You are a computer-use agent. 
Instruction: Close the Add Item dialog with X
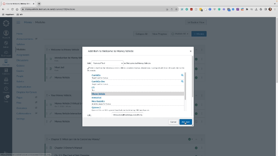pyautogui.click(x=191, y=51)
